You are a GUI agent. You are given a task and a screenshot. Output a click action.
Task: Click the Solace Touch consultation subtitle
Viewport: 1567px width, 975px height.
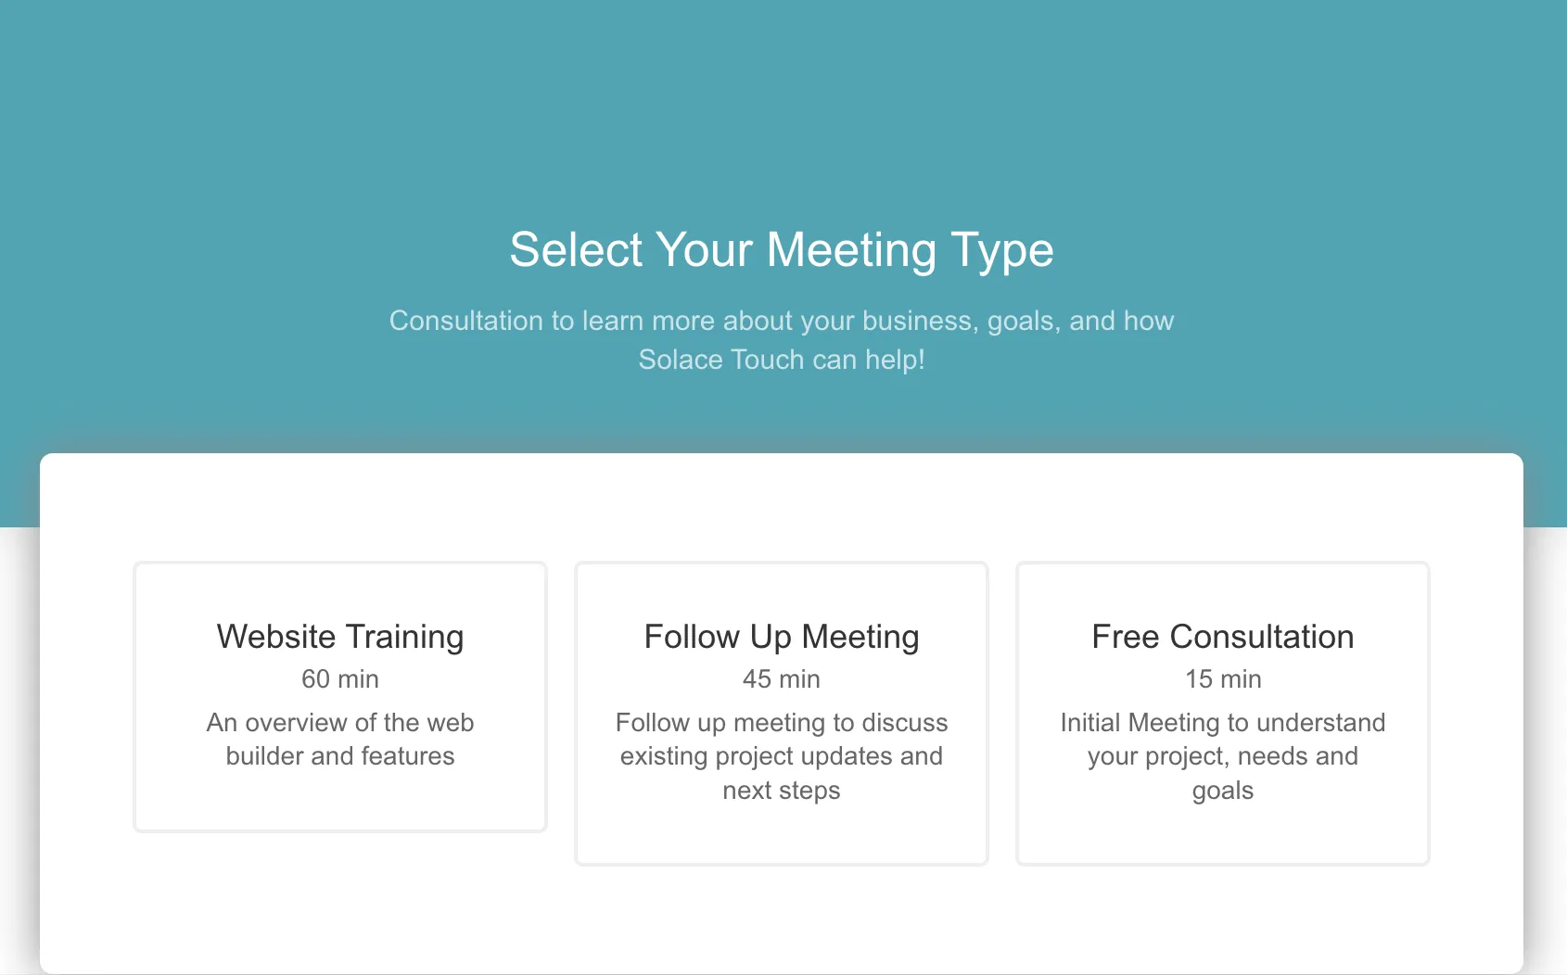click(x=782, y=340)
